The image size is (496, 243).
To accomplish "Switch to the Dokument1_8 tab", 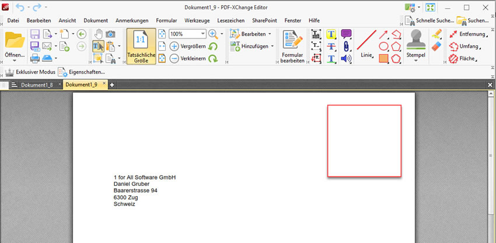I will coord(37,85).
